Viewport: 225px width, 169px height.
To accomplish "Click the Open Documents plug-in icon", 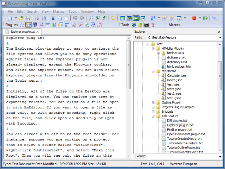I will (x=48, y=25).
